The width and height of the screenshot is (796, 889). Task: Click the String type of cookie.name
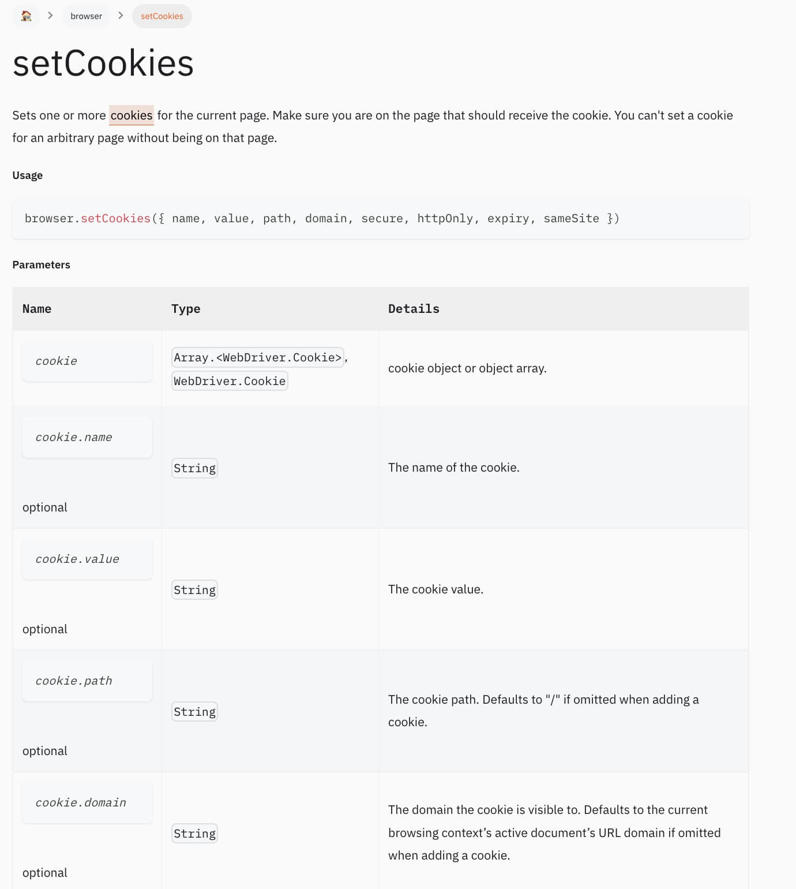click(x=194, y=468)
